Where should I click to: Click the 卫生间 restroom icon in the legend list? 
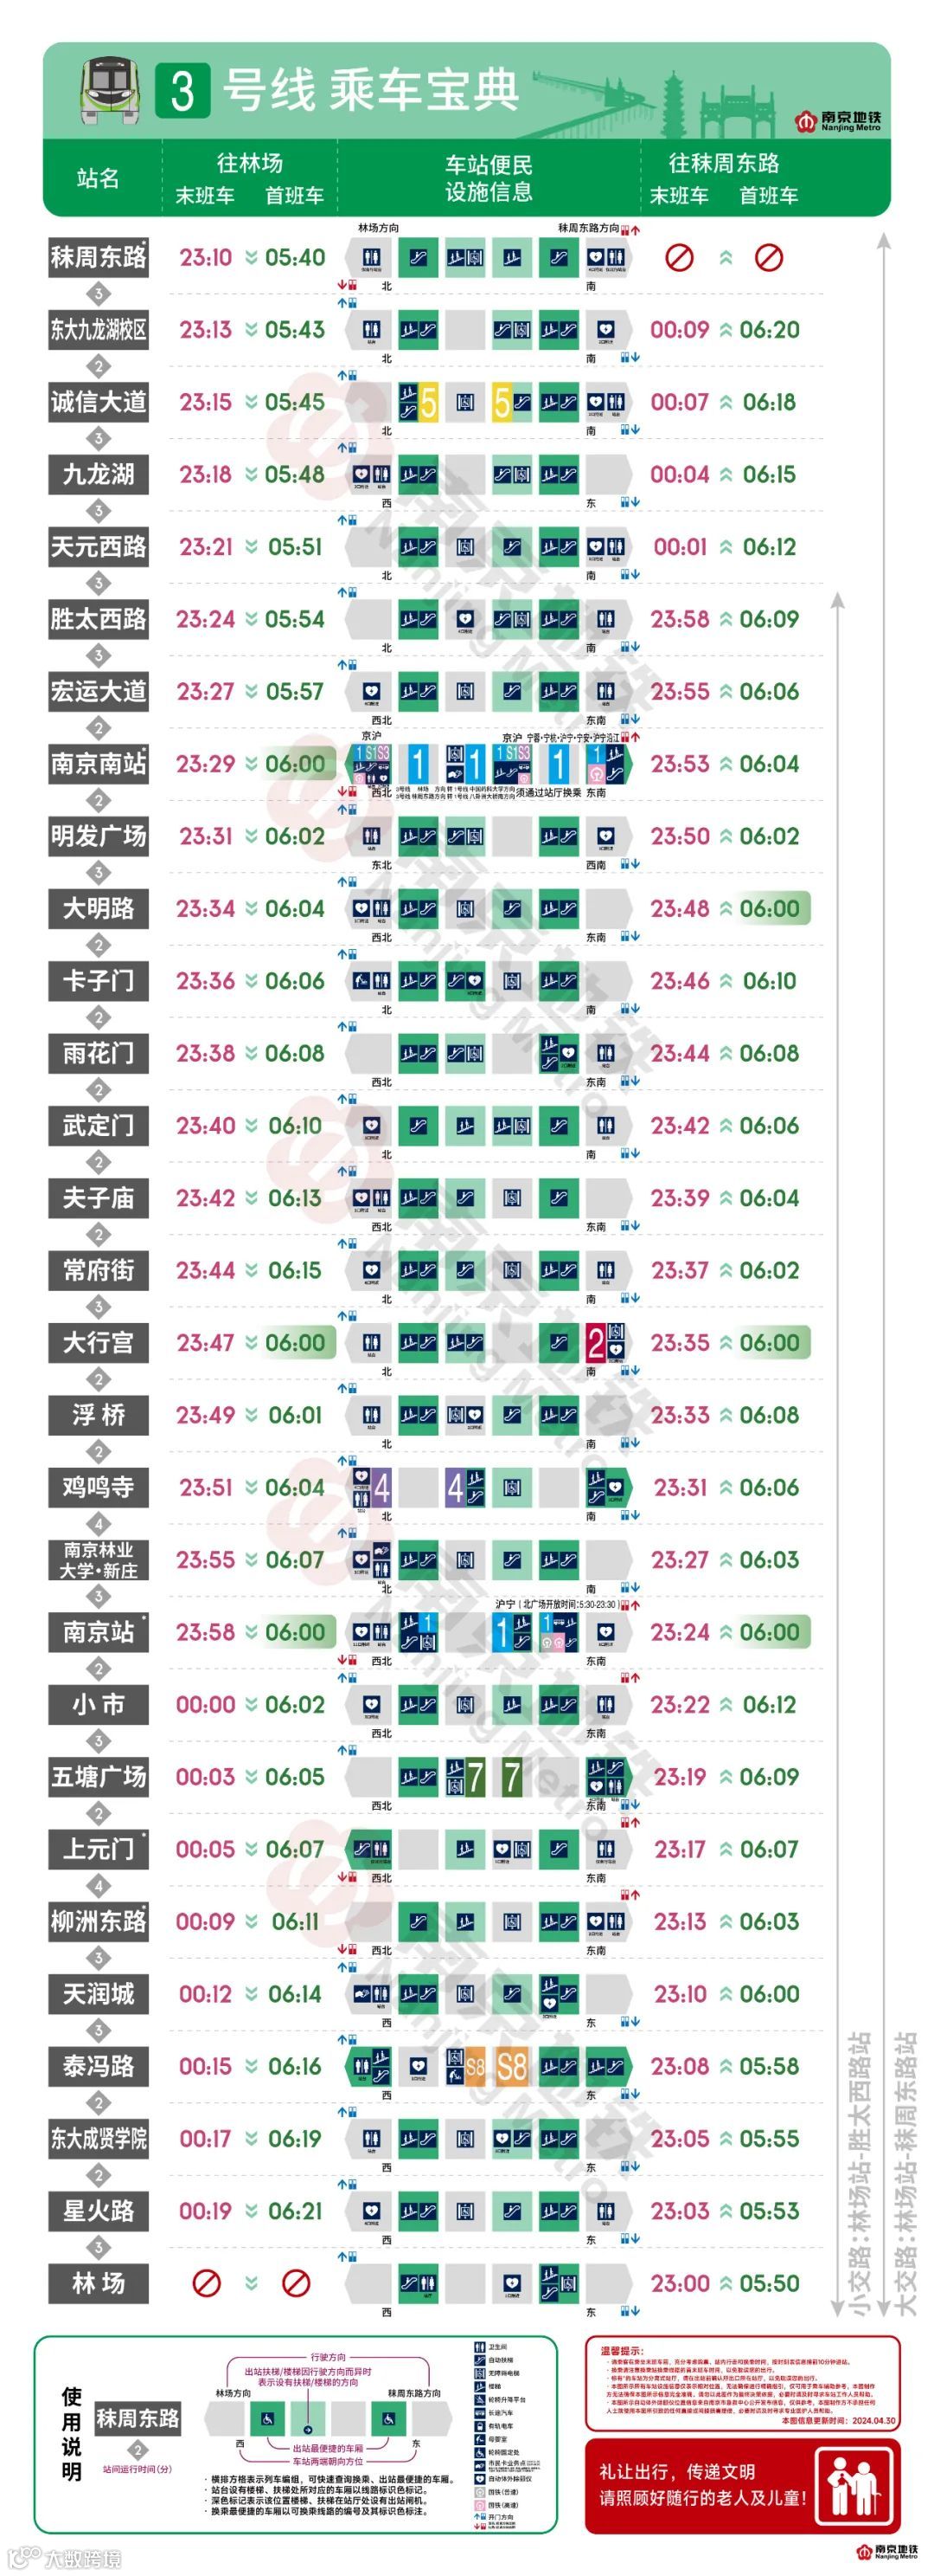click(481, 2347)
